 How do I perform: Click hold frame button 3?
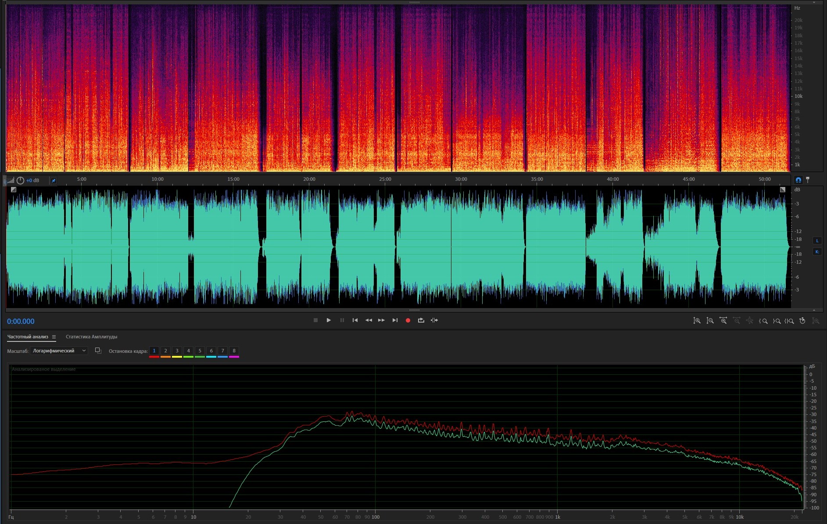point(177,351)
